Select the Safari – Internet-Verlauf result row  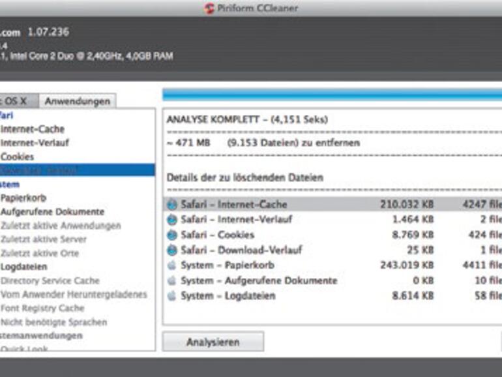(x=332, y=220)
